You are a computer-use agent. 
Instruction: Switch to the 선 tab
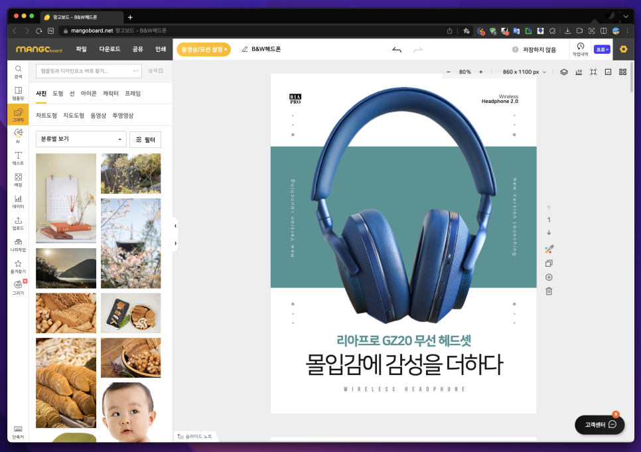tap(72, 94)
